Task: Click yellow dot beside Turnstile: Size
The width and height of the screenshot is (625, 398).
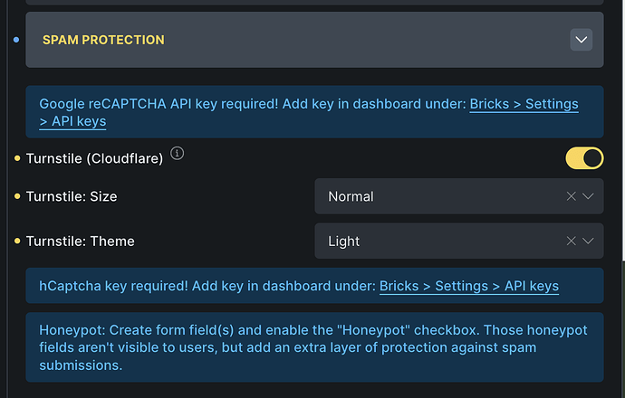Action: point(17,196)
